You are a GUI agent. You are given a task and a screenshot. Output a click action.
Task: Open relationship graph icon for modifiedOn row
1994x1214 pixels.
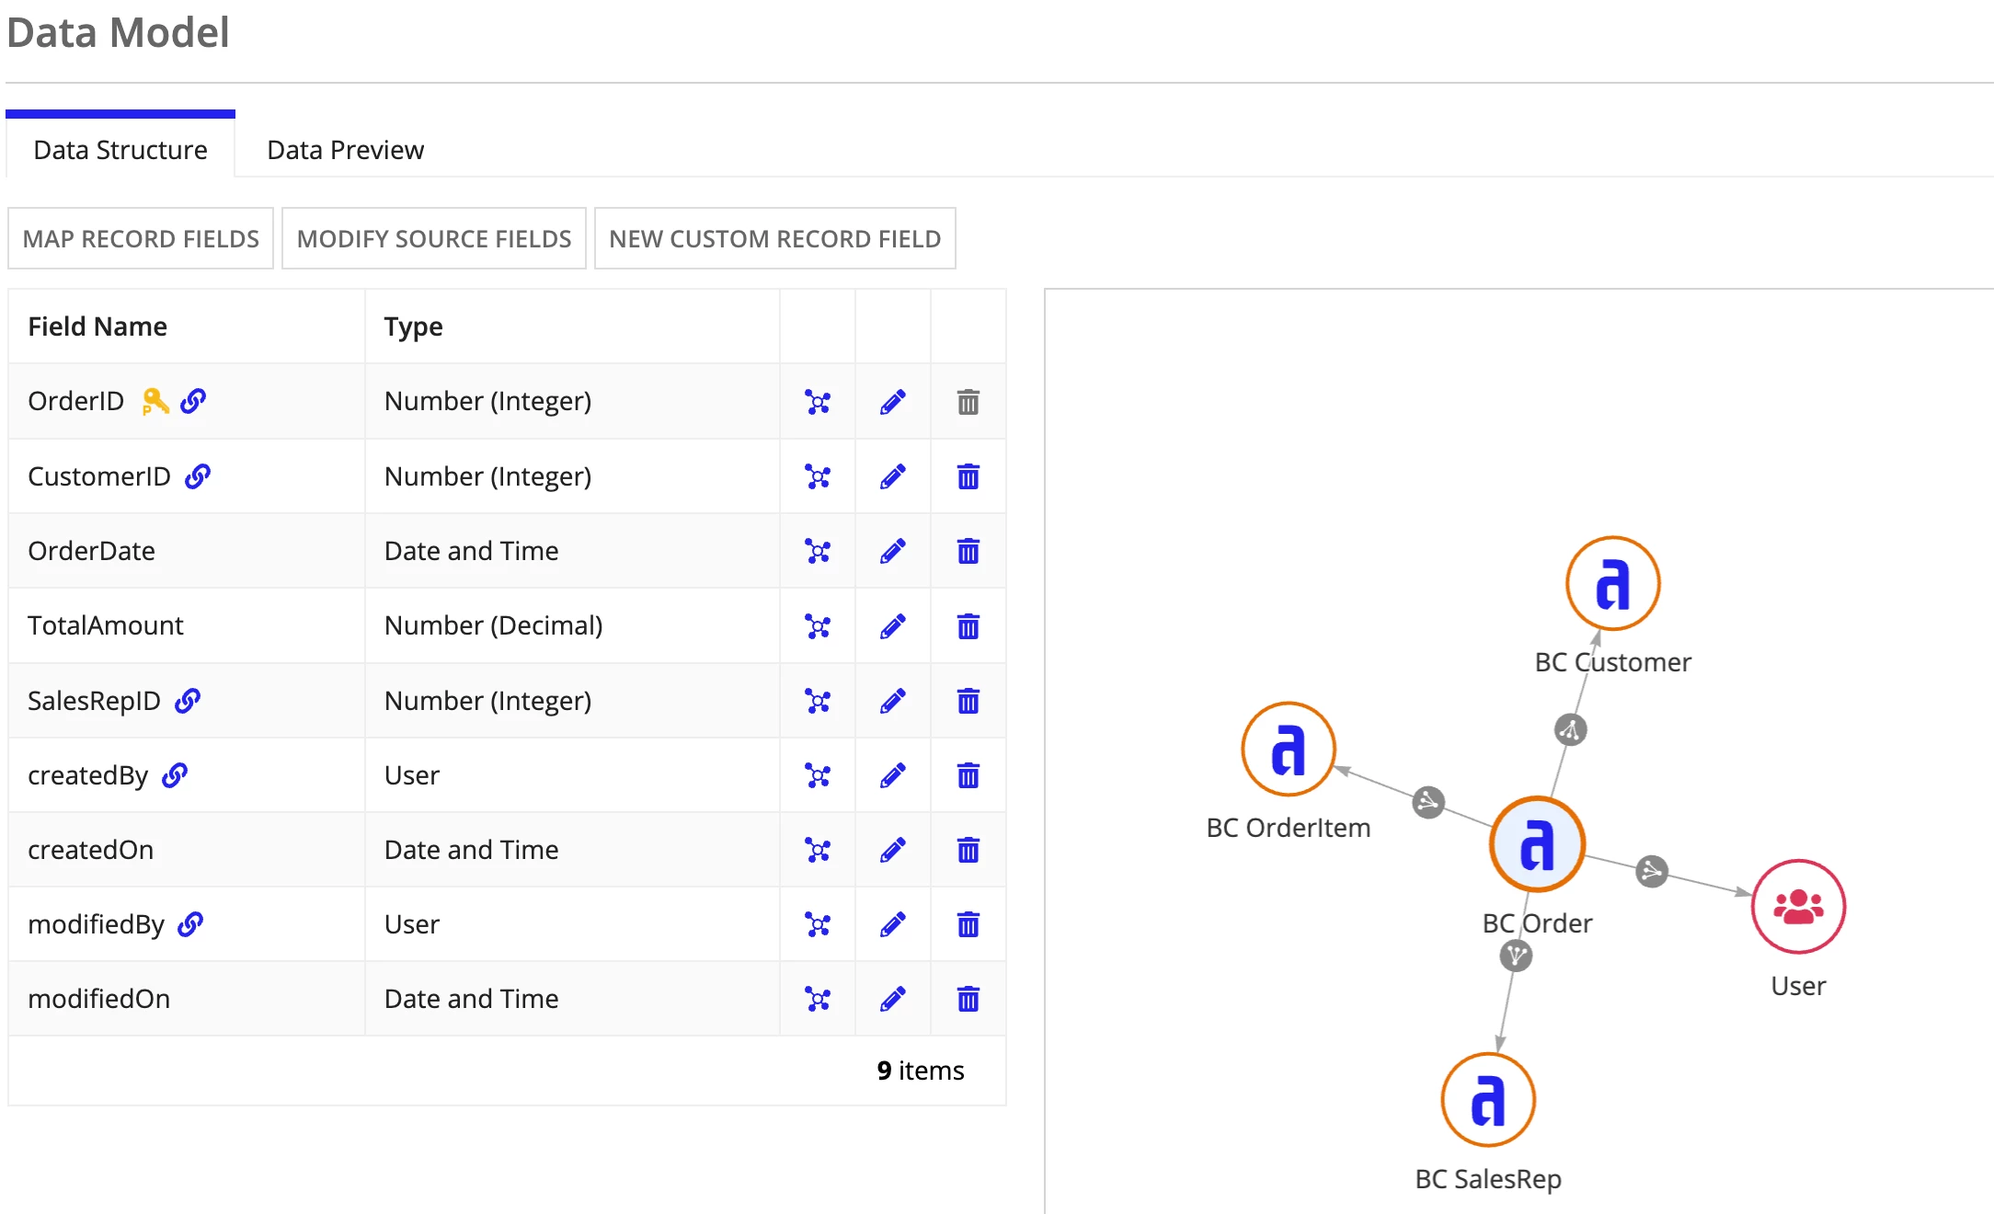(x=818, y=999)
